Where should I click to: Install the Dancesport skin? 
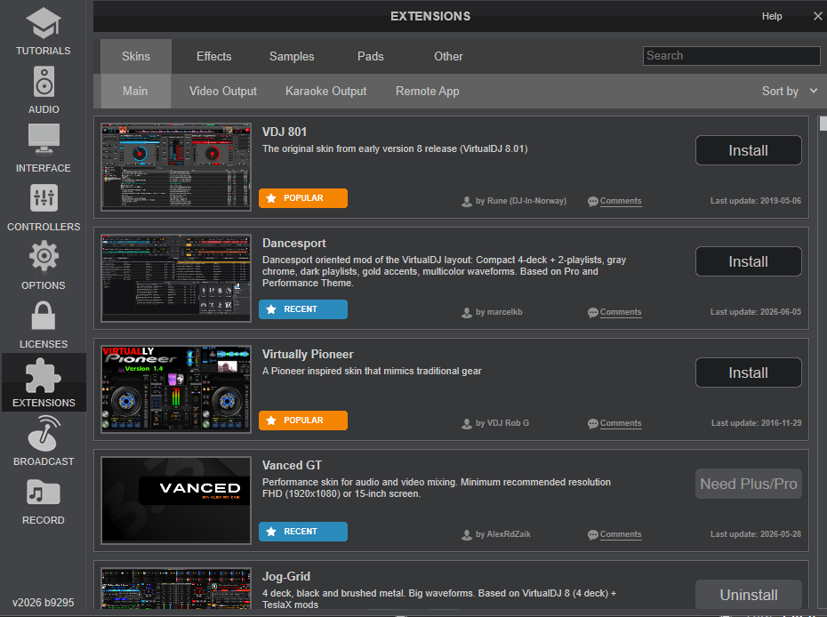(x=749, y=261)
